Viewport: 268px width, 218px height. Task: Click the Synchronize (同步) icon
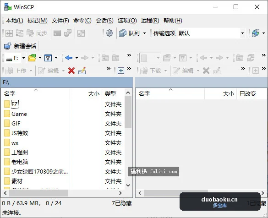point(30,33)
